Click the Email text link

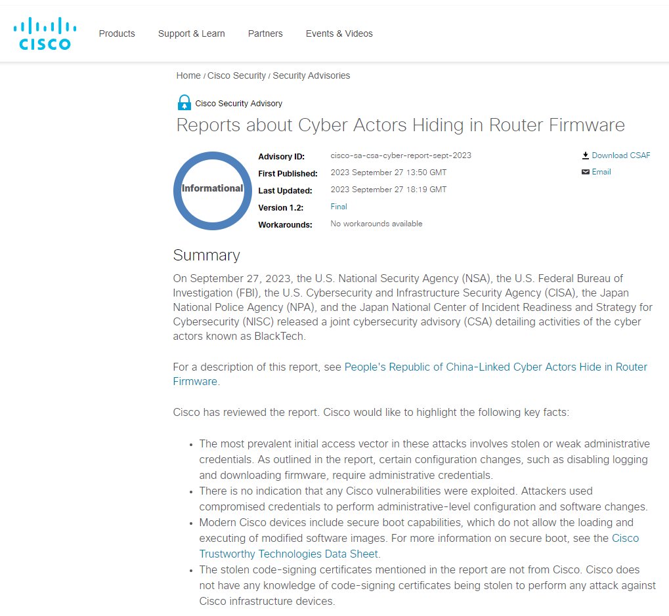point(601,172)
